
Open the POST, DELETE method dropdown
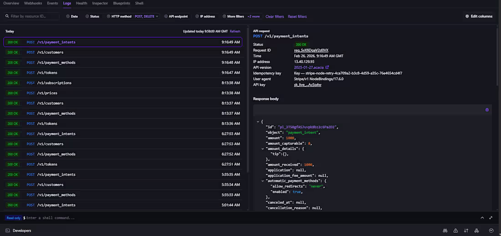[146, 16]
